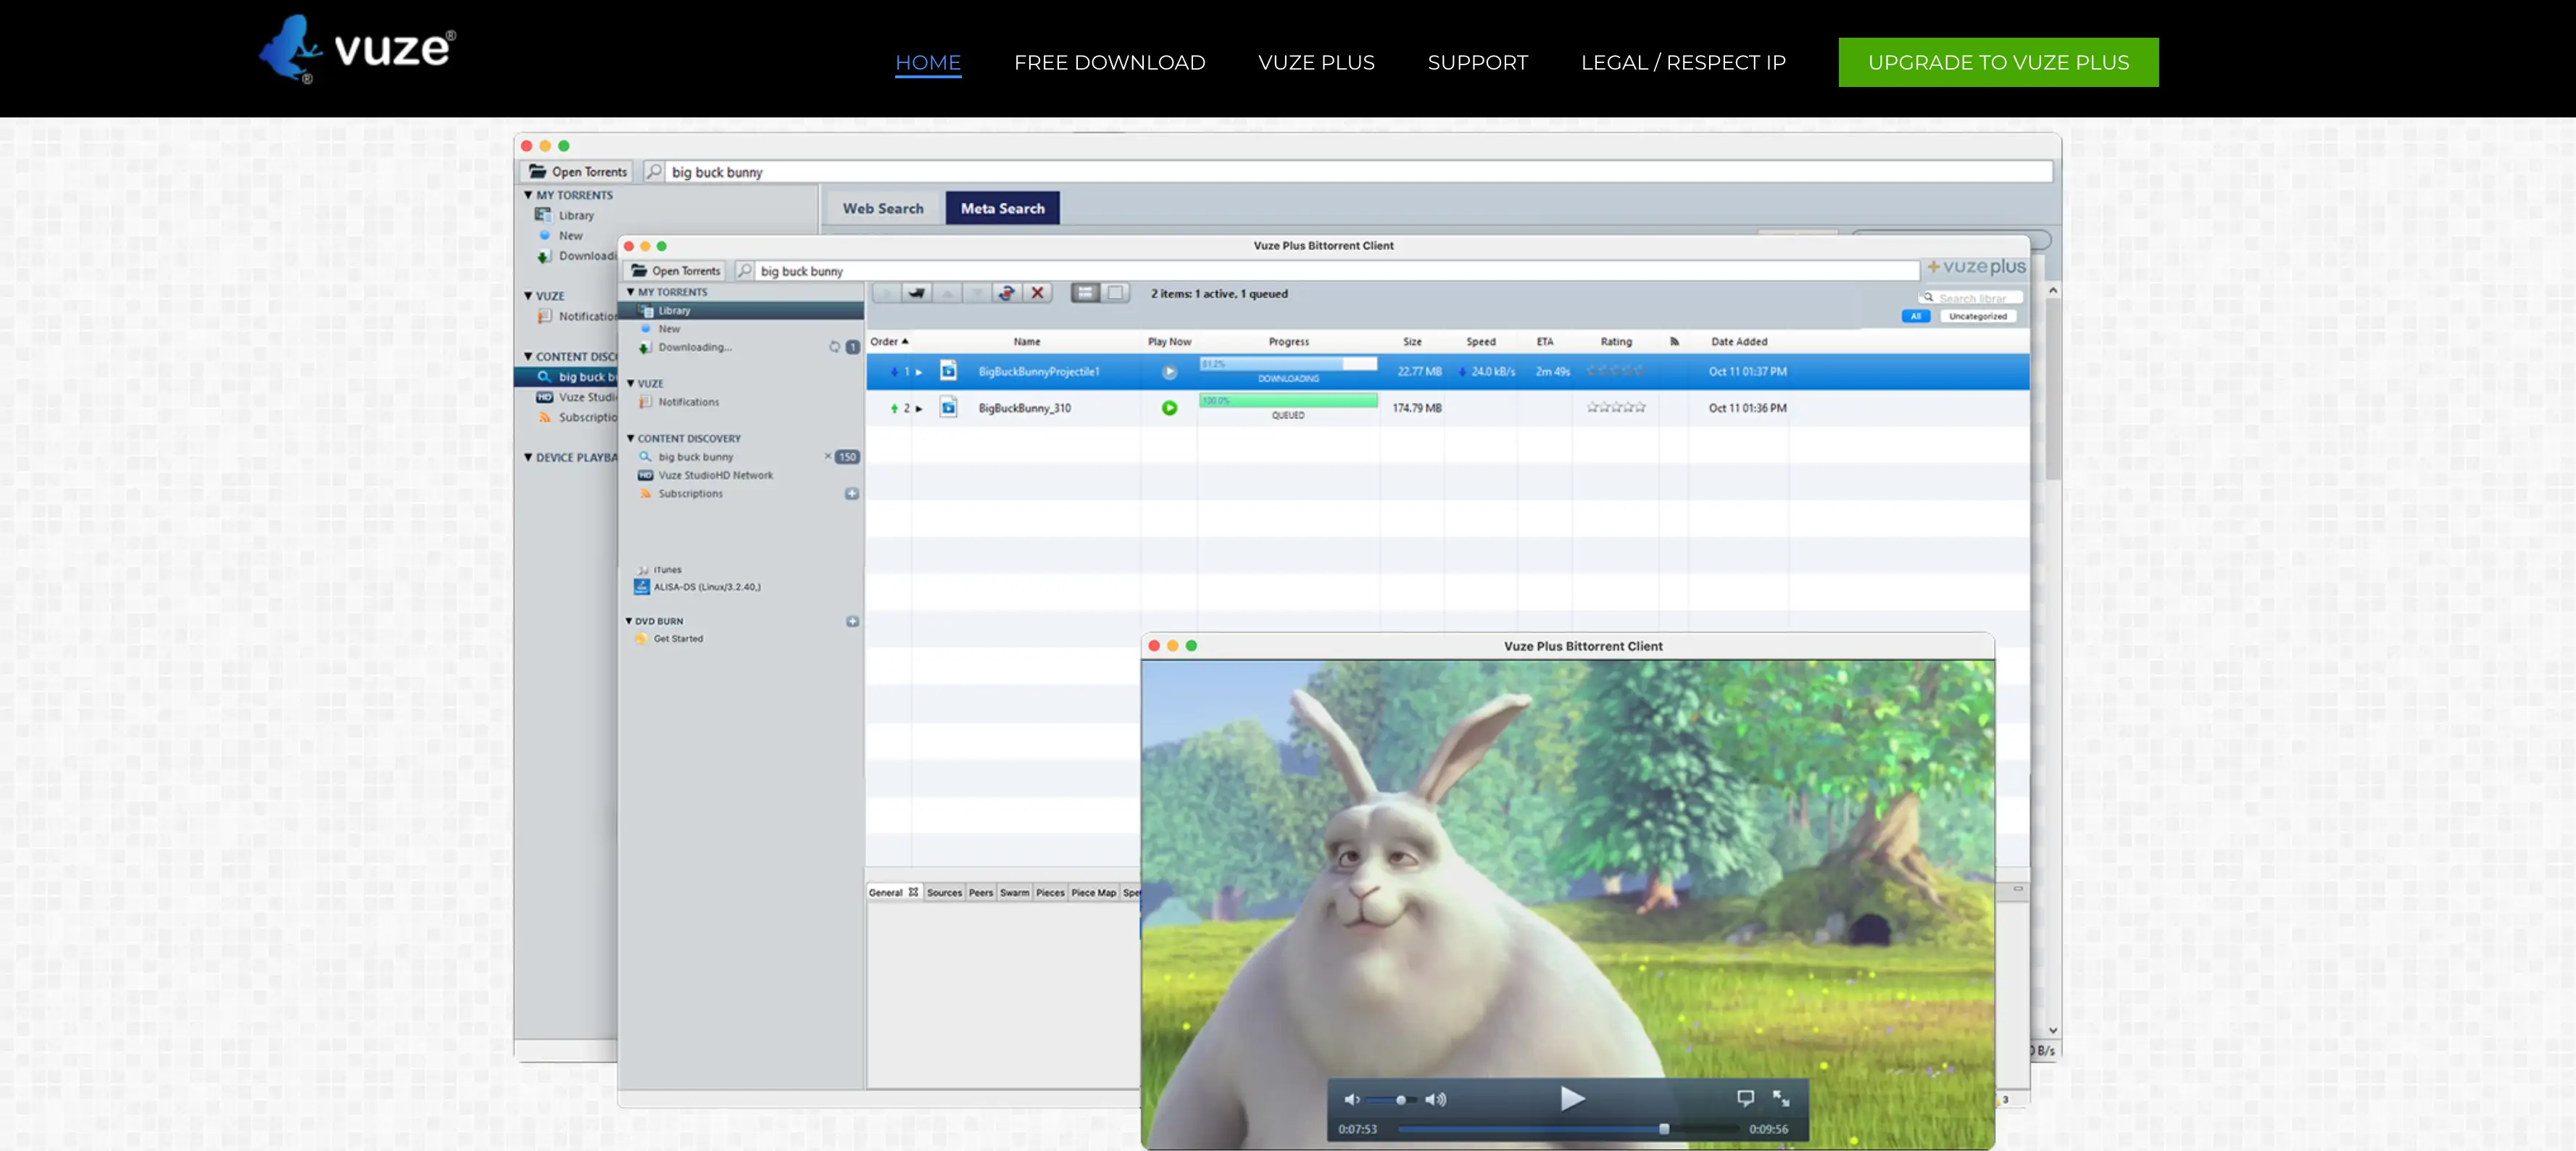The height and width of the screenshot is (1151, 2576).
Task: Expand the BigBuckBunny_310 row arrow
Action: 918,408
